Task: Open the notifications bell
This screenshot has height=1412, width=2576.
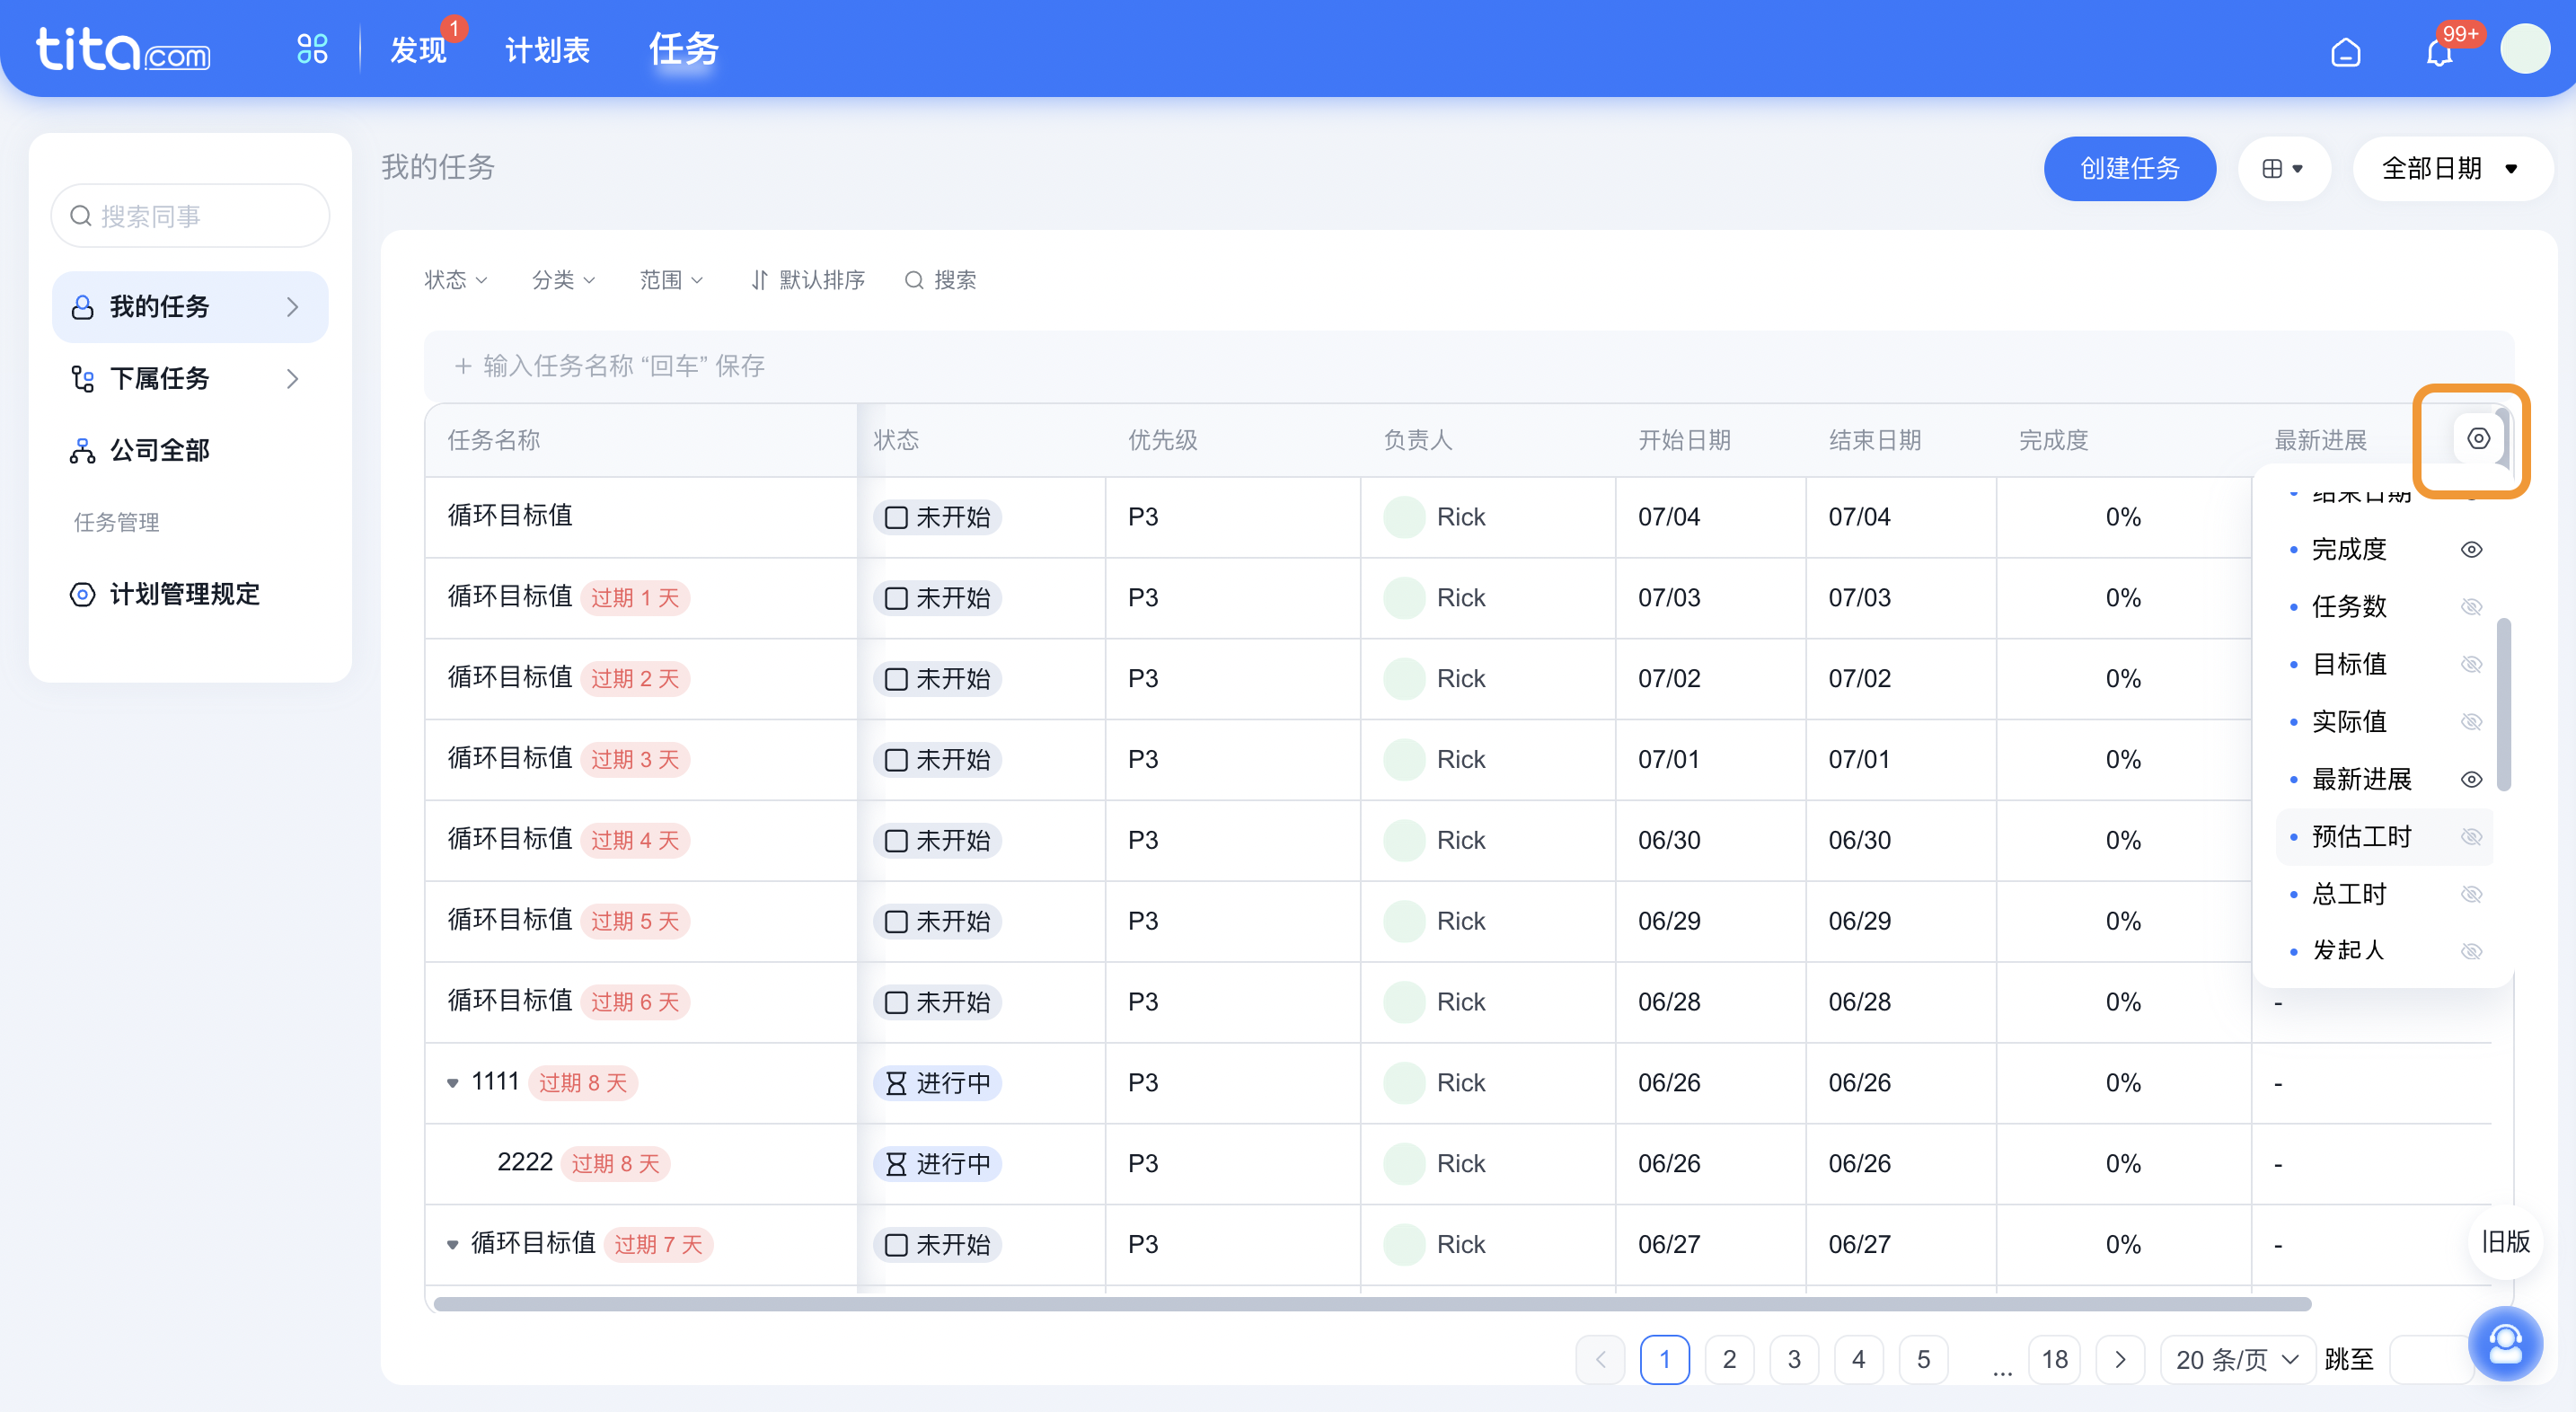Action: click(x=2439, y=51)
